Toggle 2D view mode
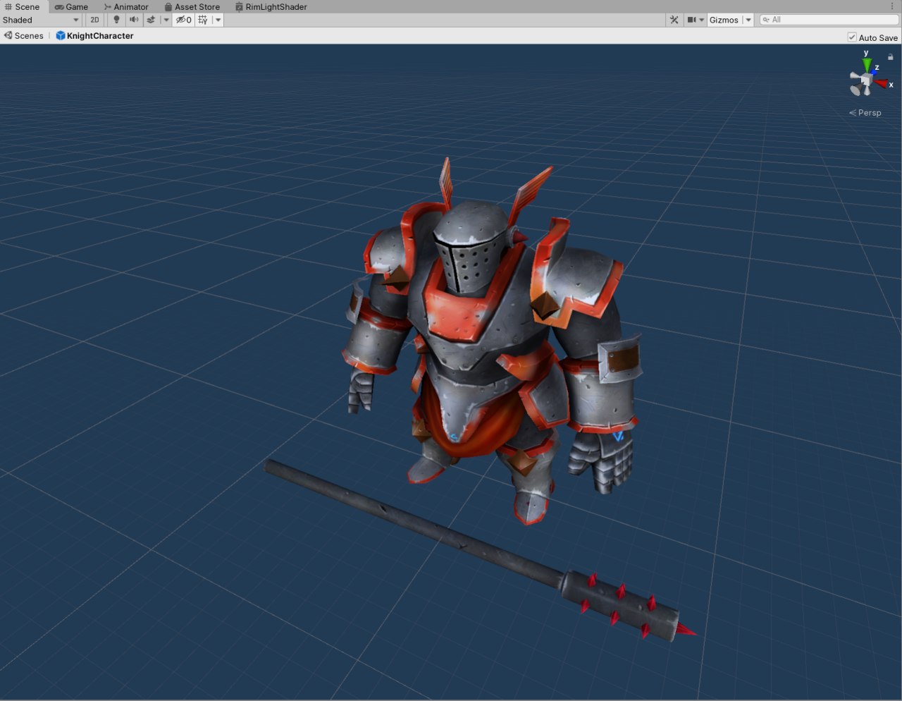 click(x=94, y=20)
